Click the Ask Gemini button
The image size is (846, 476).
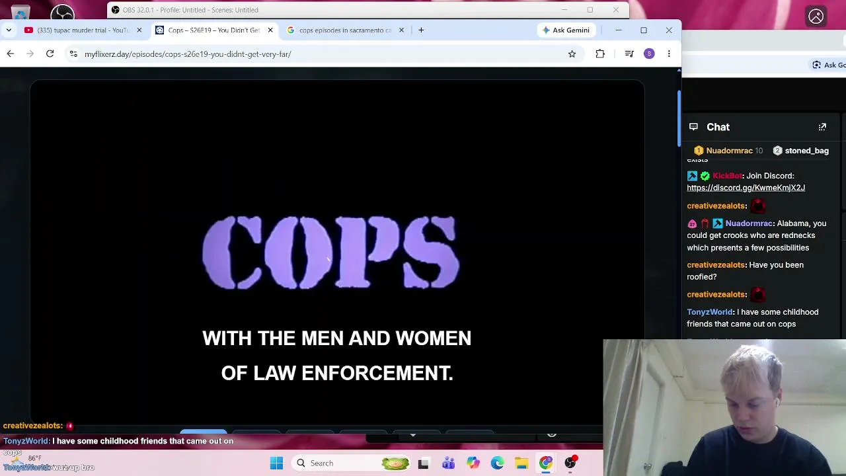click(x=566, y=30)
